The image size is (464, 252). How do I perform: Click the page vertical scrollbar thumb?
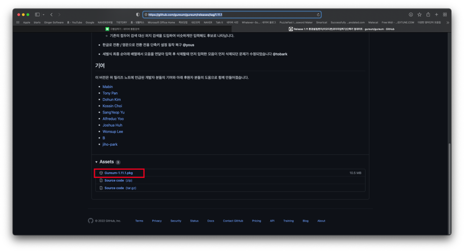[450, 189]
